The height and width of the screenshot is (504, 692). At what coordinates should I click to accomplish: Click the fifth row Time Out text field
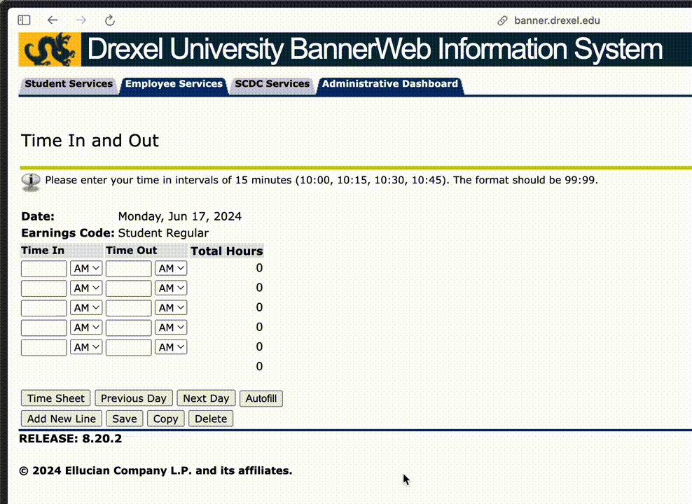tap(128, 347)
